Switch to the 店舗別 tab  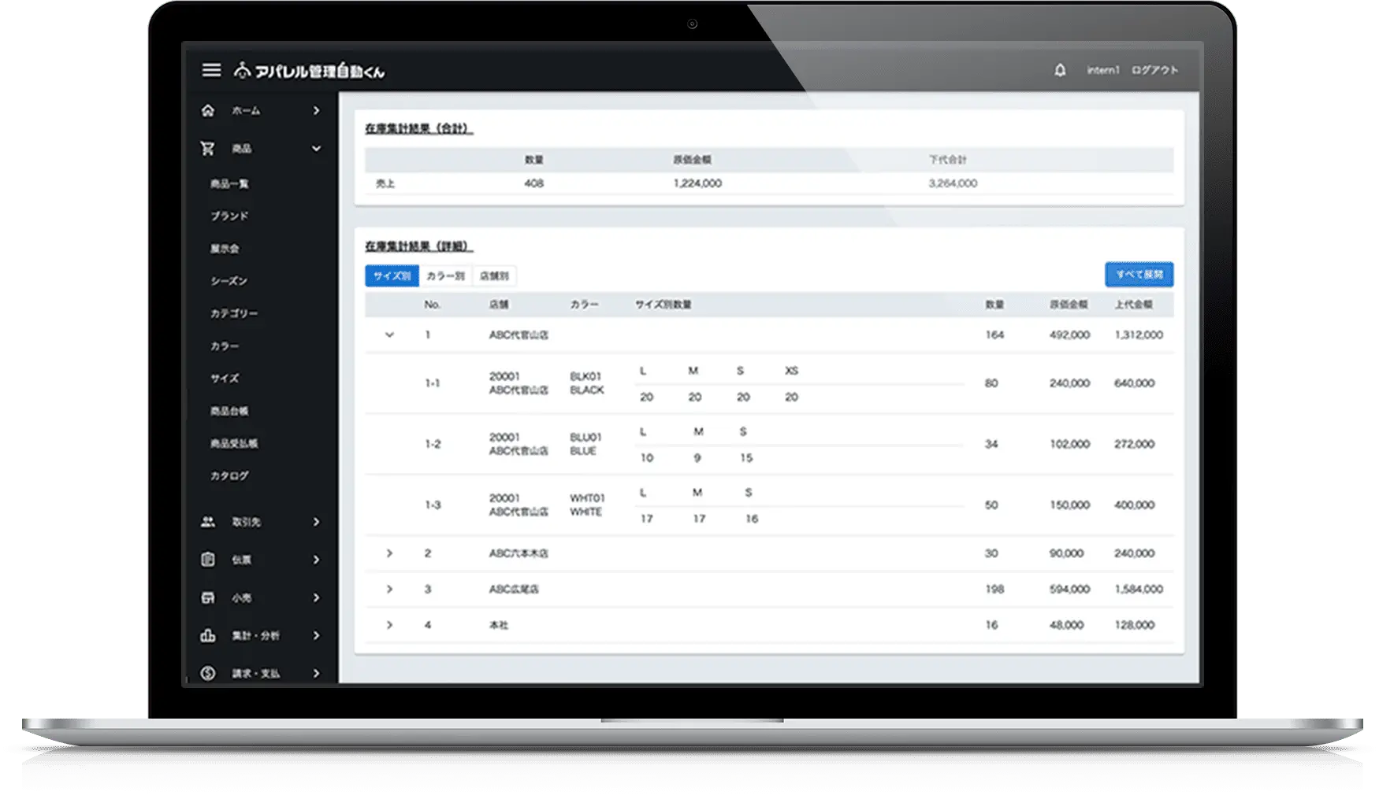[x=494, y=276]
